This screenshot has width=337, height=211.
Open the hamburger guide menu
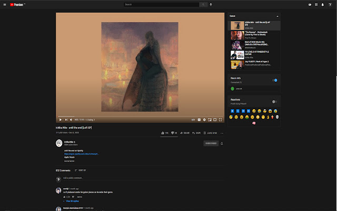[5, 5]
